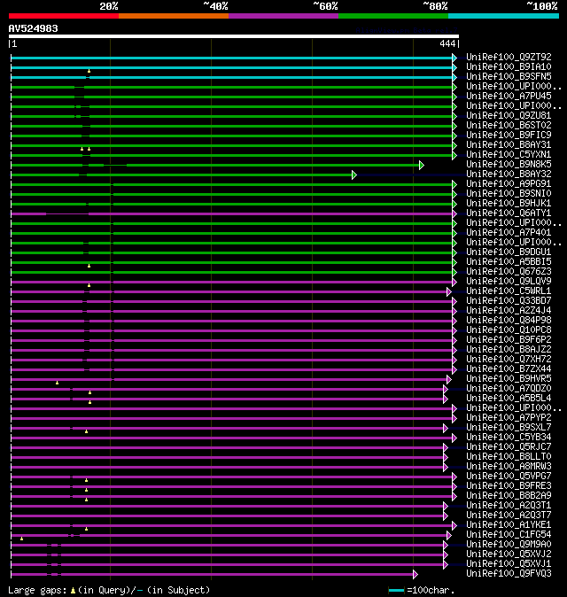567x597 pixels.
Task: Select UniRef100_B9DGU1 hit label
Action: pos(509,252)
